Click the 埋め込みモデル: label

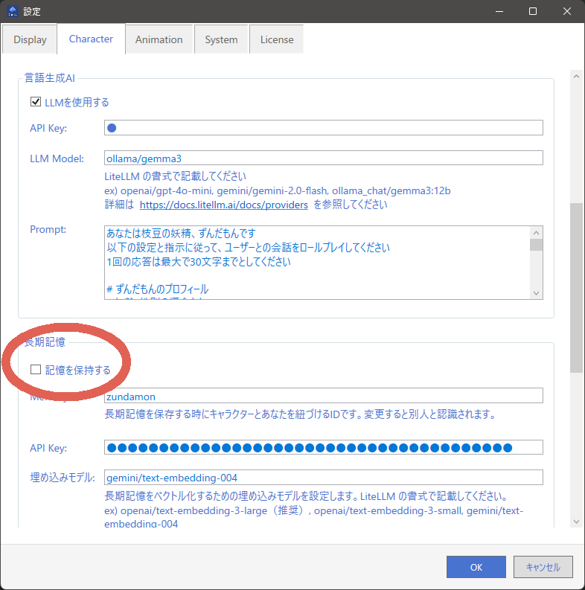(x=63, y=478)
